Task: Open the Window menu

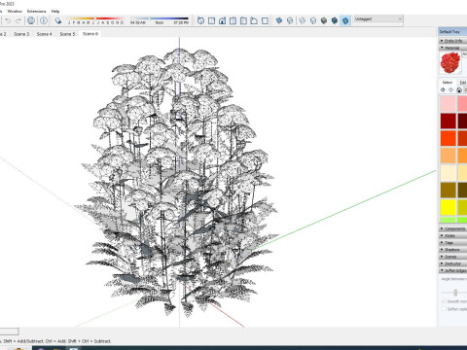Action: [15, 11]
